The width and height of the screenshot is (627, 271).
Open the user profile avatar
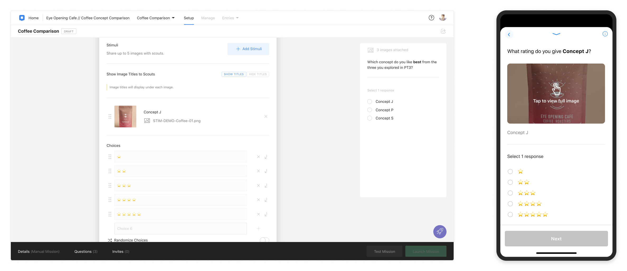tap(443, 18)
